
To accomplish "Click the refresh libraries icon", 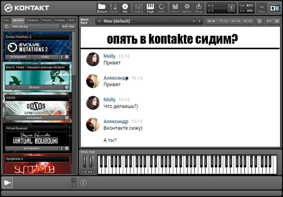I will tap(7, 26).
